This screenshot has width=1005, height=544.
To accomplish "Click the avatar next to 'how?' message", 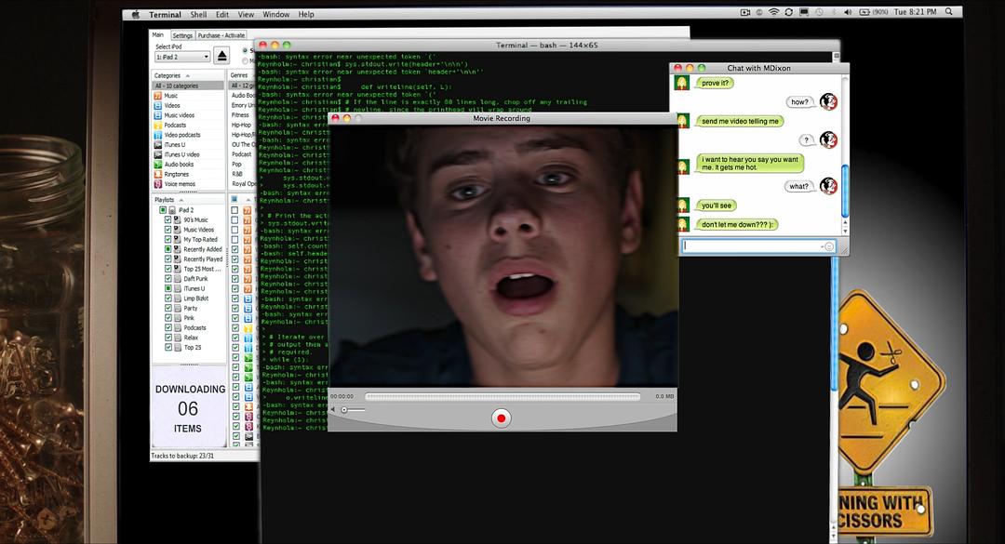I will click(828, 102).
